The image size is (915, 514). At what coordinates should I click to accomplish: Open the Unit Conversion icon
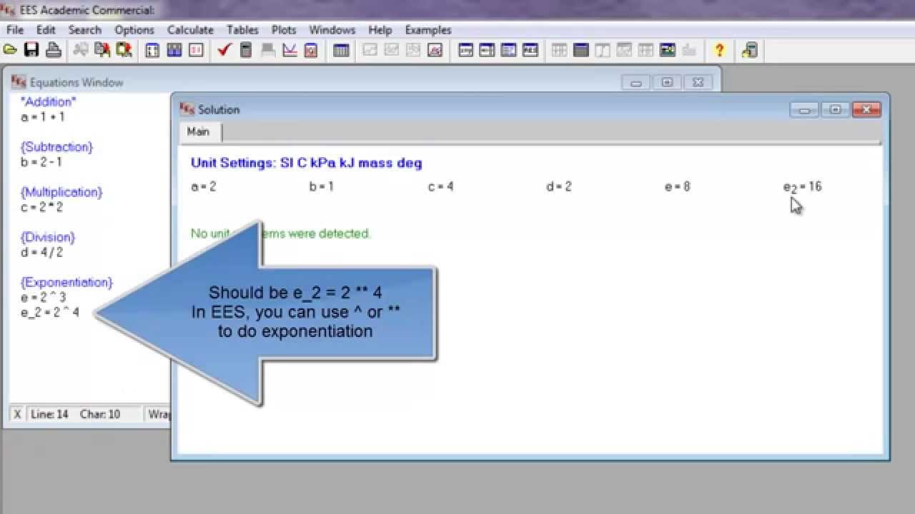196,50
